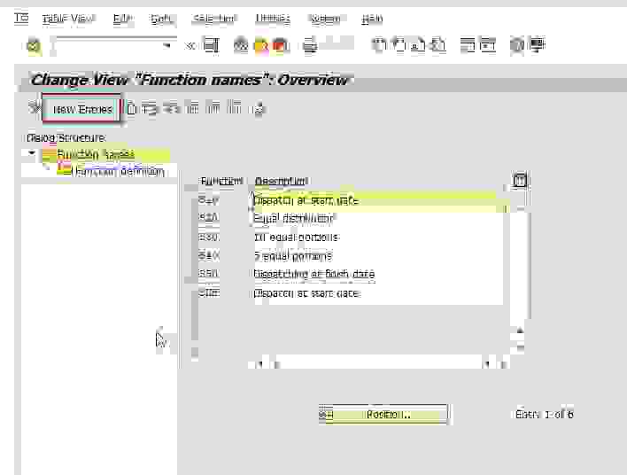Collapse the Function names tree node

pos(32,153)
